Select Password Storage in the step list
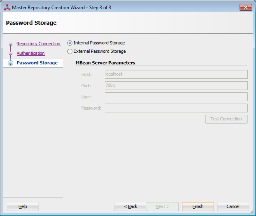256x216 pixels. (37, 63)
